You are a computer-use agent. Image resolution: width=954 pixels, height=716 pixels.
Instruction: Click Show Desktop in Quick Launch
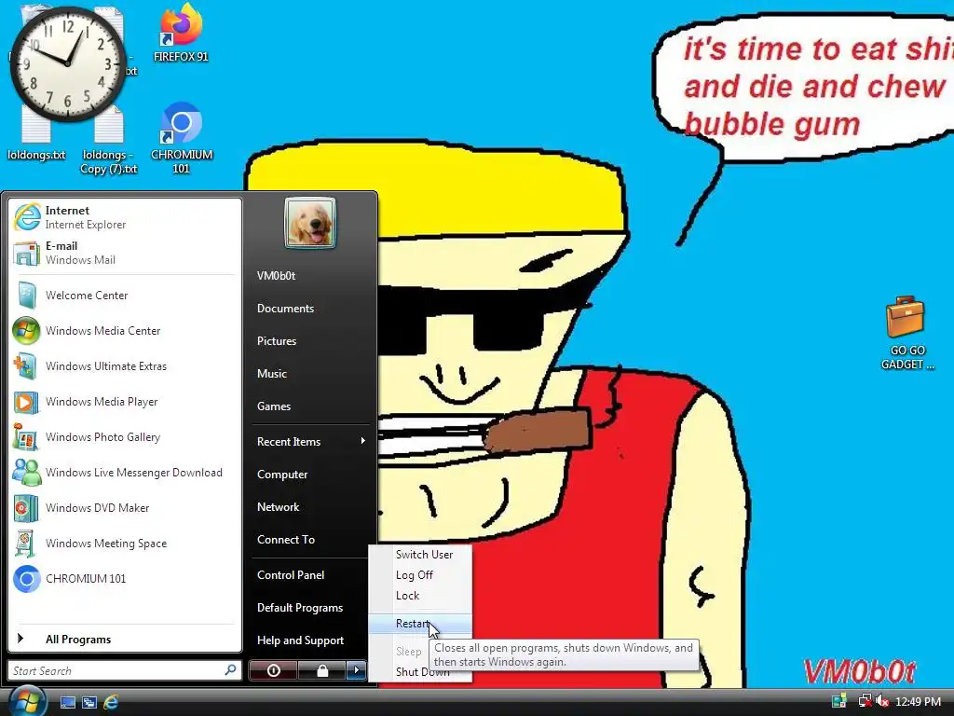pyautogui.click(x=68, y=702)
